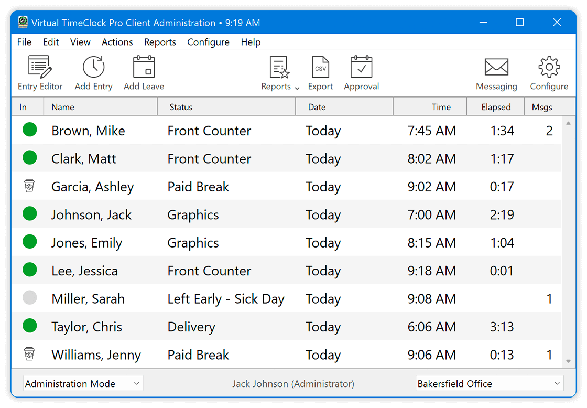The height and width of the screenshot is (408, 587).
Task: Sort by the Date column header
Action: [344, 107]
